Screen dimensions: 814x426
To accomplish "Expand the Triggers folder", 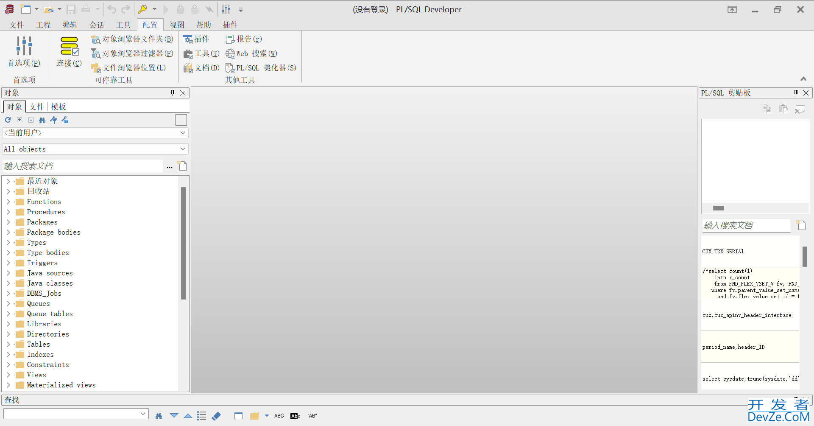I will pyautogui.click(x=8, y=263).
